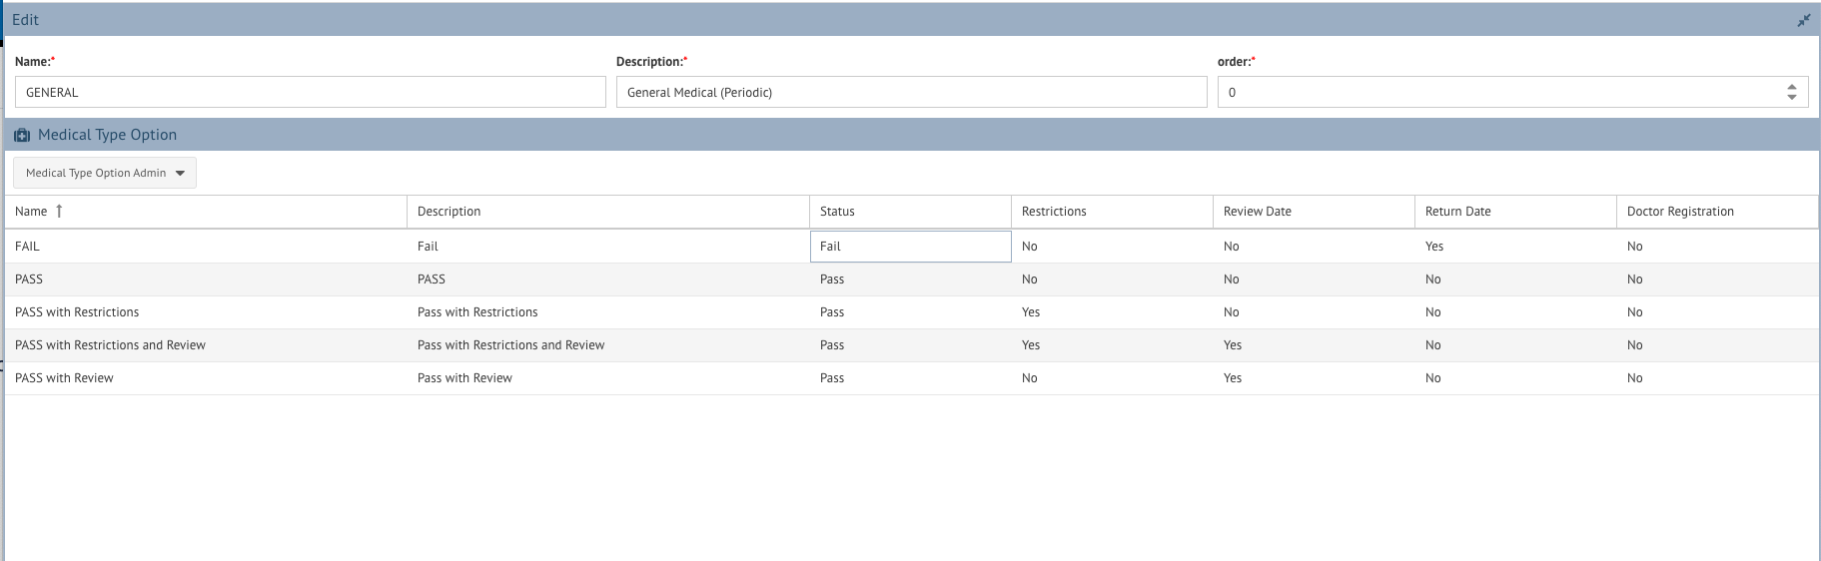Viewport: 1821px width, 561px height.
Task: Click the order number input field
Action: (x=1498, y=92)
